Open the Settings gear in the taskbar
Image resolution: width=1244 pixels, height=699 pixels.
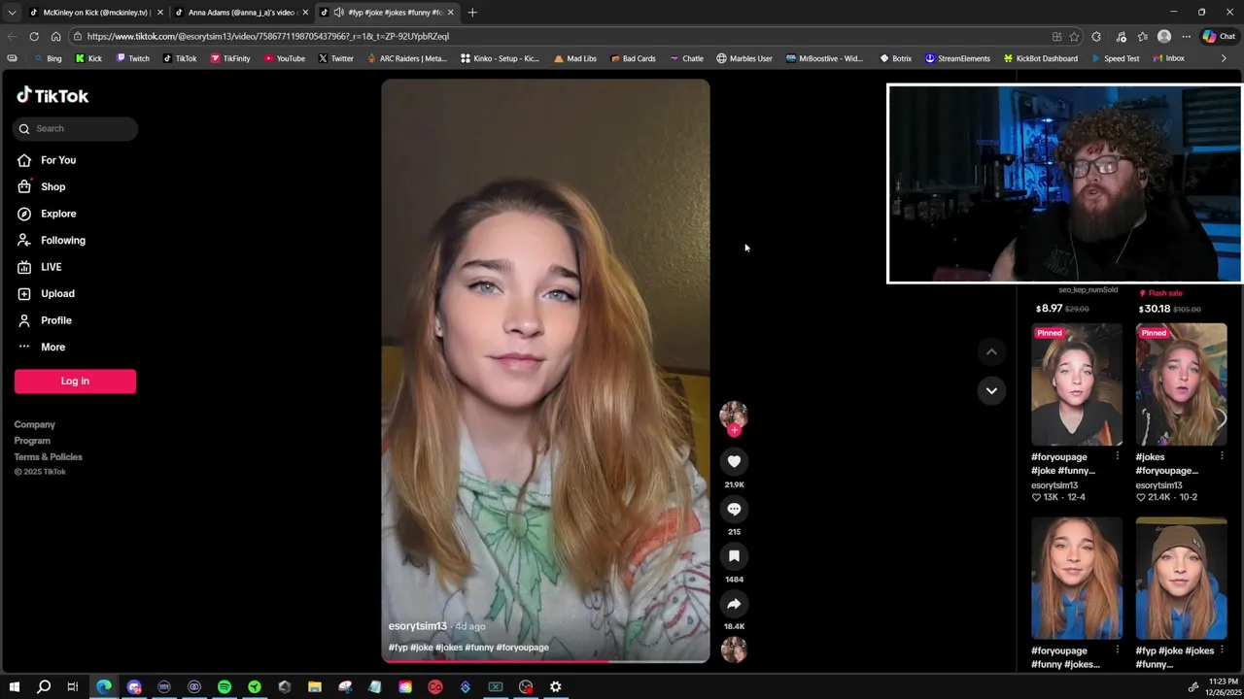click(556, 687)
